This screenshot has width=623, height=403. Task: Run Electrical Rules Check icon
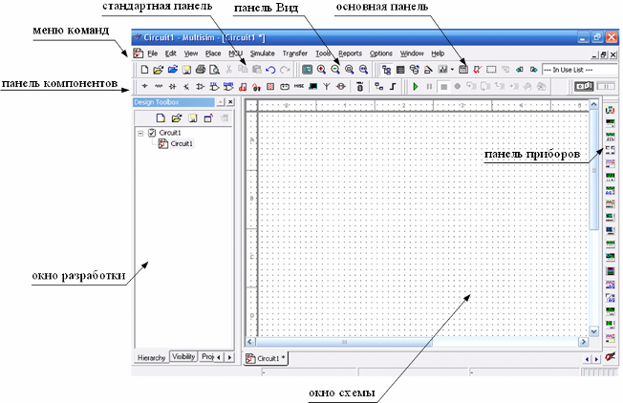[x=477, y=70]
